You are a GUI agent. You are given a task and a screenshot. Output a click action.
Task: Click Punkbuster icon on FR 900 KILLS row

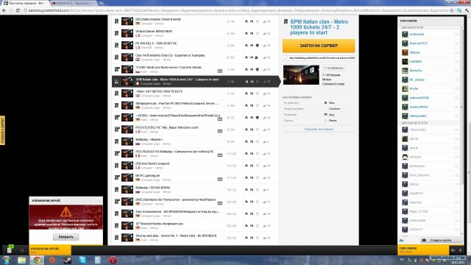coord(252,46)
